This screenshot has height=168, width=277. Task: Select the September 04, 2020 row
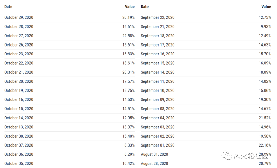click(206, 118)
